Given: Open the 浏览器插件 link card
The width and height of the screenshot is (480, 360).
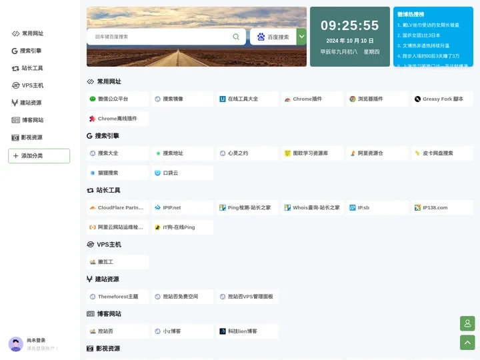Looking at the screenshot, I should click(377, 99).
